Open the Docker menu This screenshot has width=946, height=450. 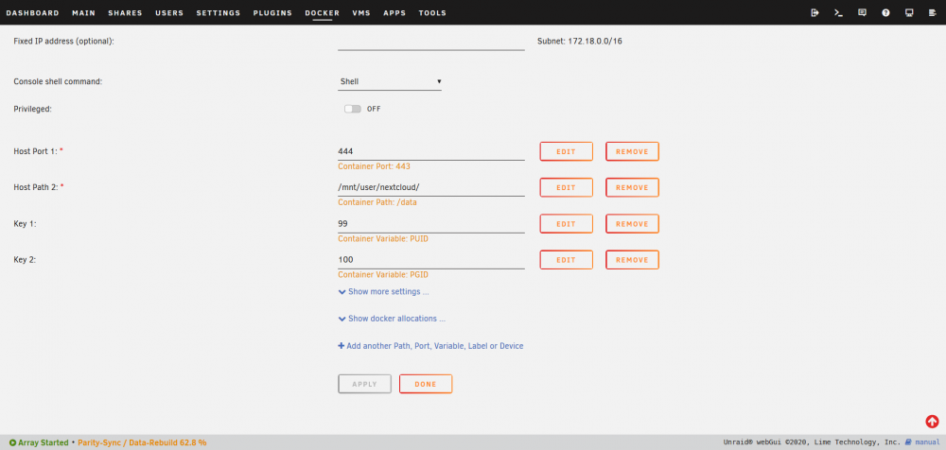[323, 12]
